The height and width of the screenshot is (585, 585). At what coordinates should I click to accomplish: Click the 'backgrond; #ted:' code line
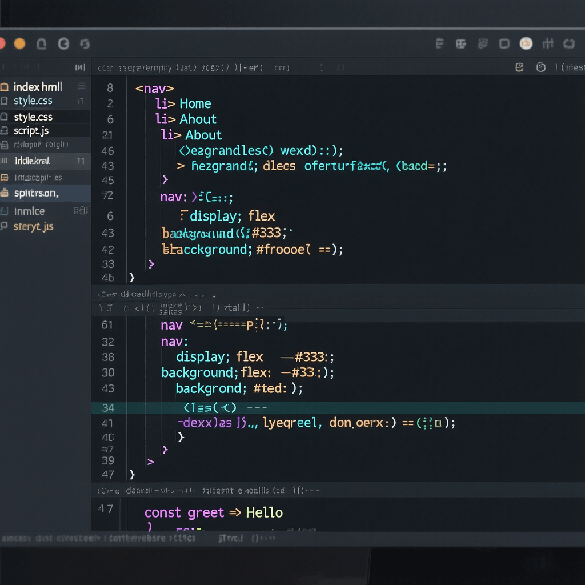[239, 388]
